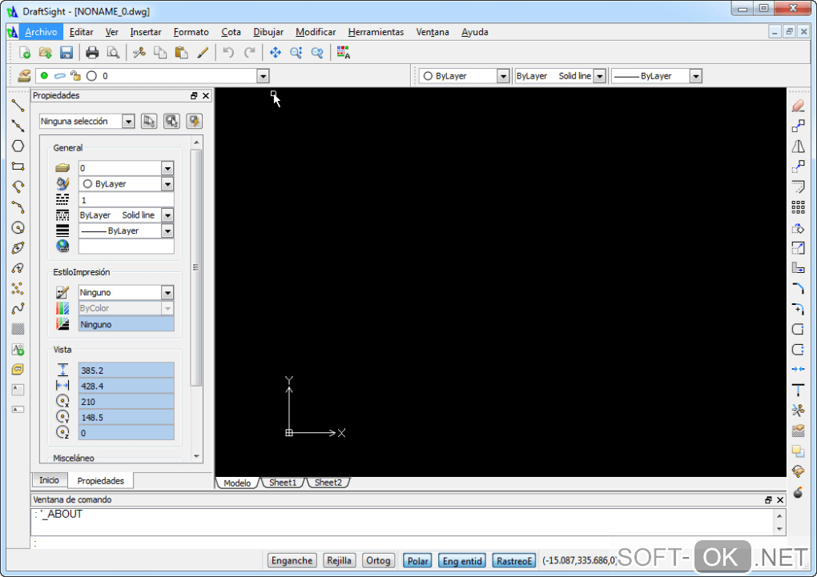
Task: Select the Hatch tool icon
Action: [18, 329]
